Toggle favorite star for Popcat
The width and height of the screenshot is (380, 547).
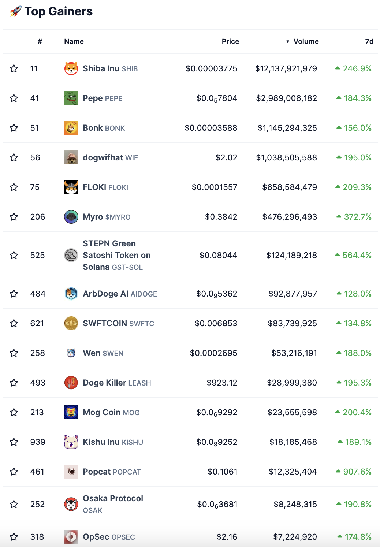14,472
